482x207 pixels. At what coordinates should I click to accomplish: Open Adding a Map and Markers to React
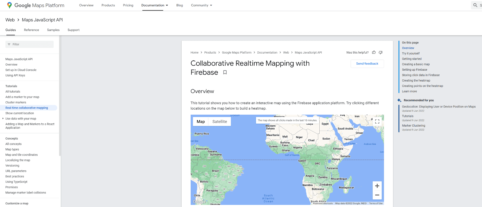coord(30,126)
